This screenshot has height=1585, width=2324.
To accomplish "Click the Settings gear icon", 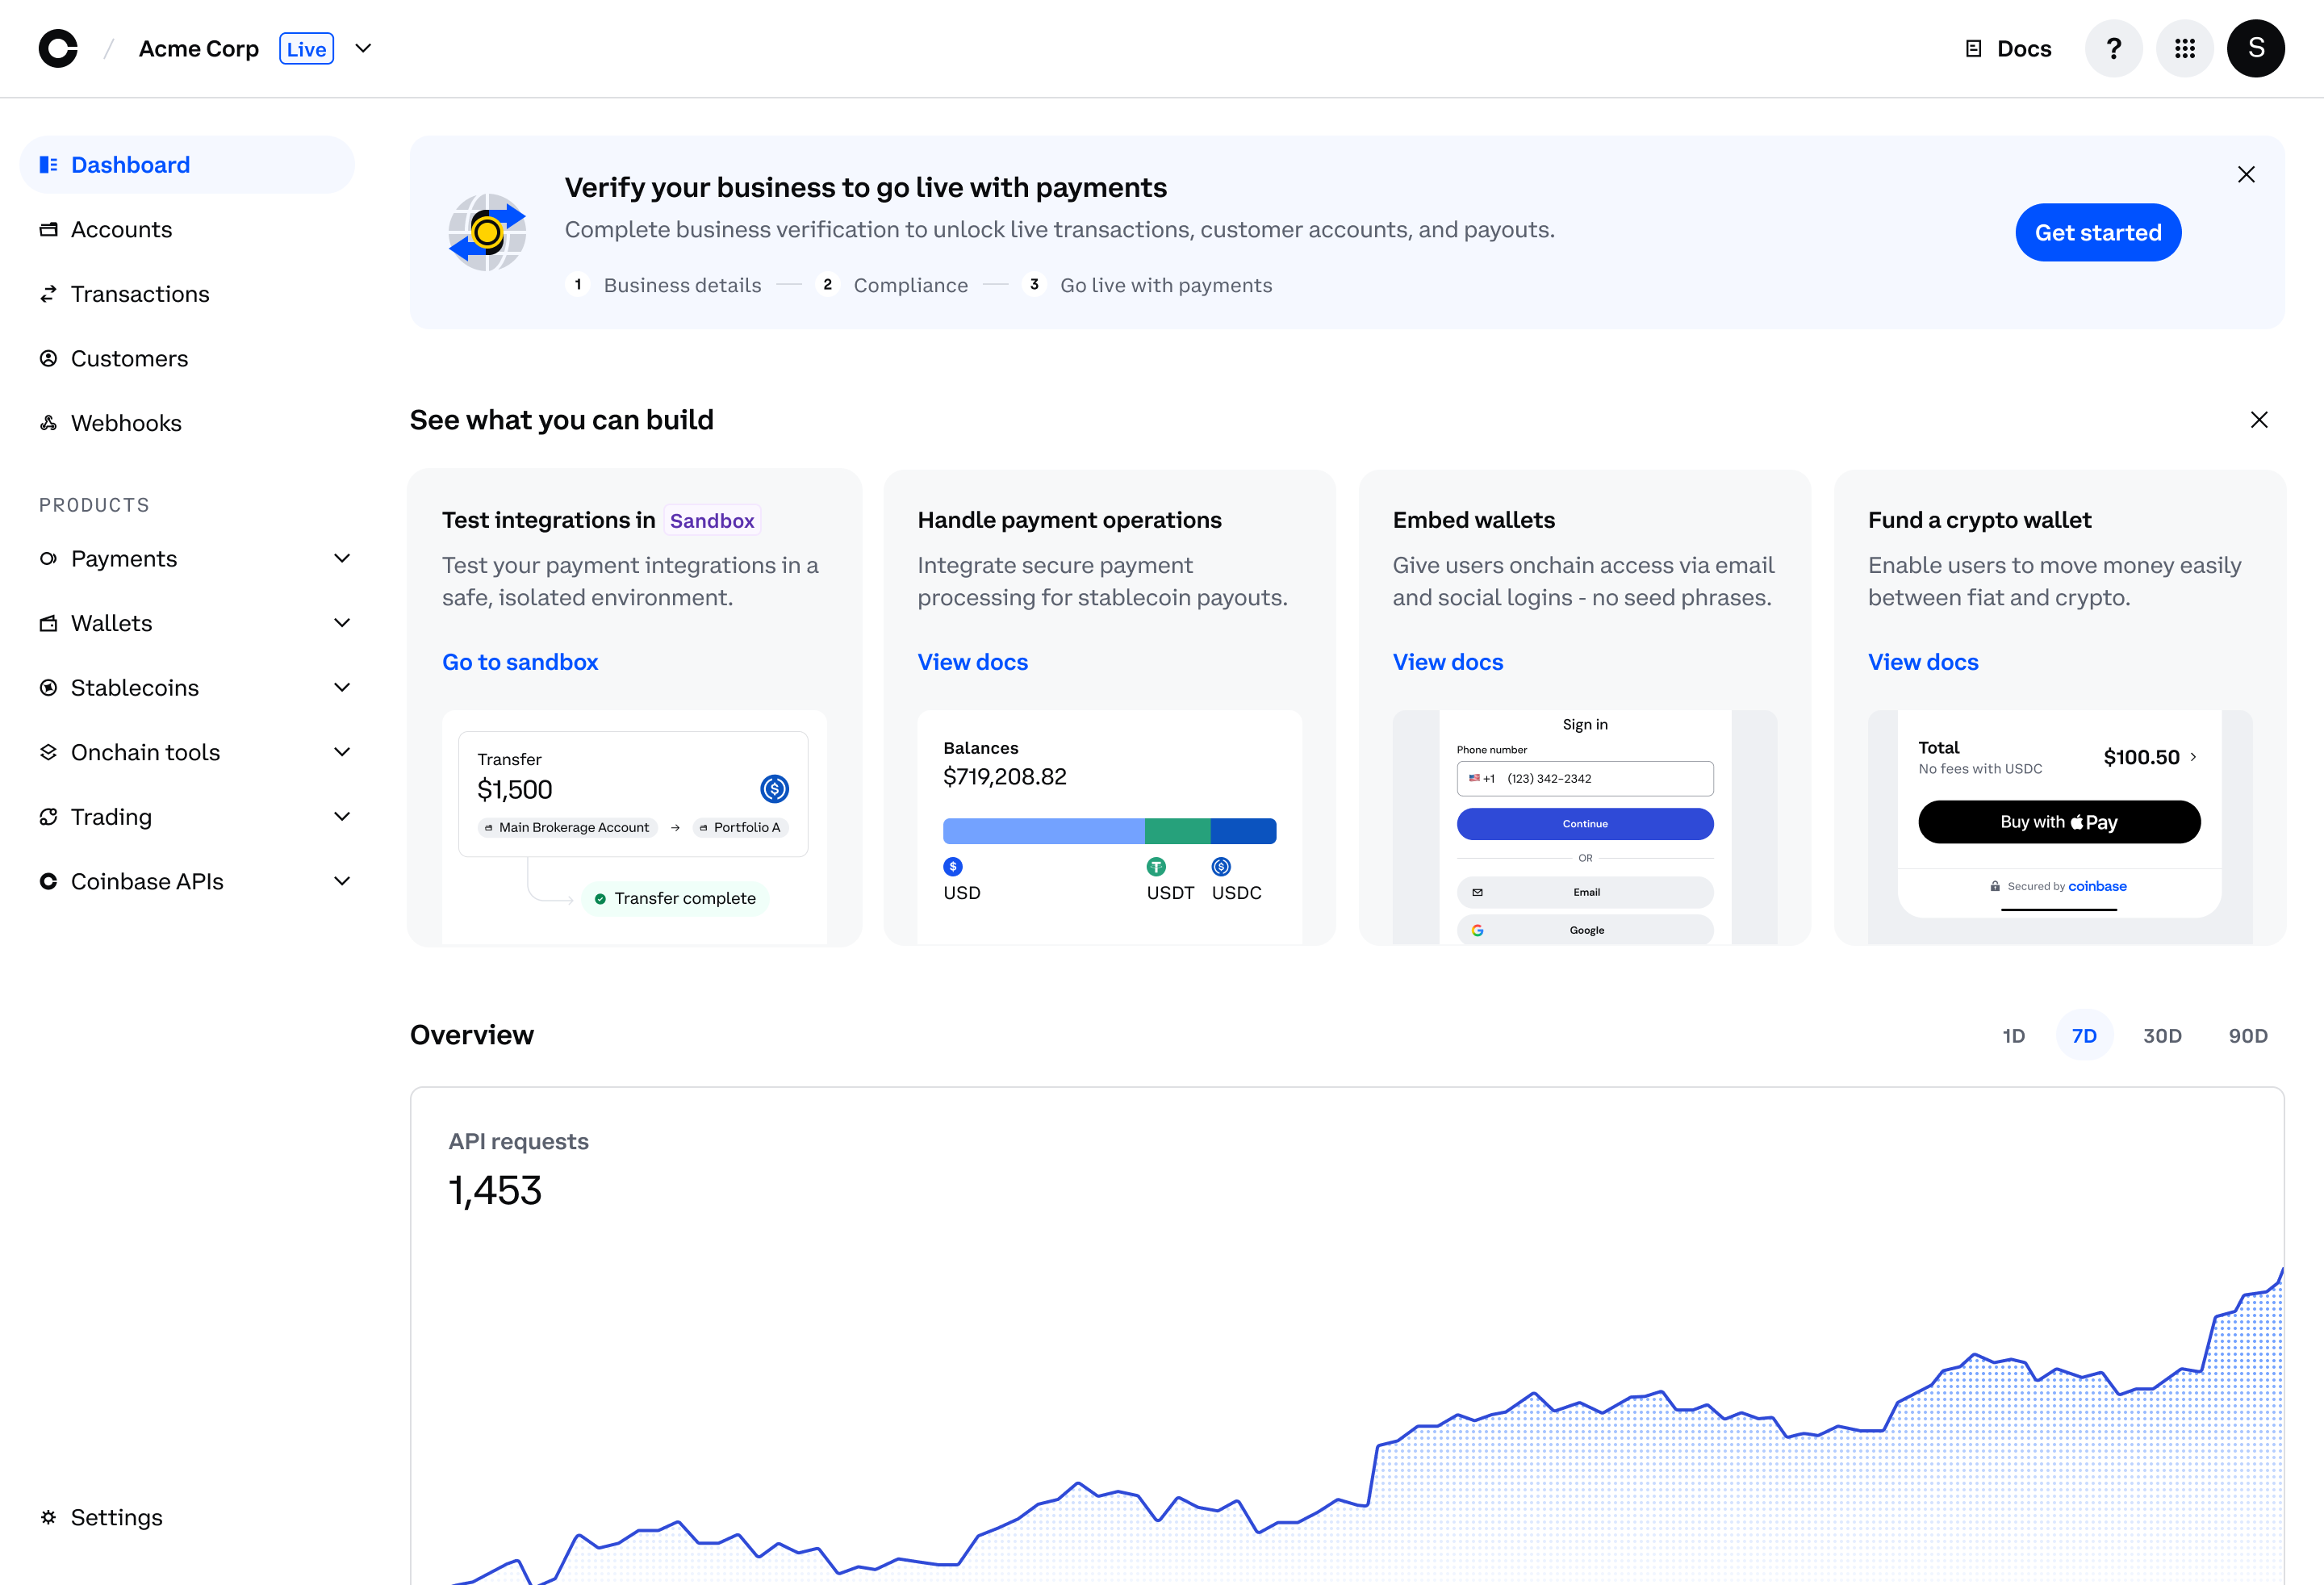I will pos(48,1517).
